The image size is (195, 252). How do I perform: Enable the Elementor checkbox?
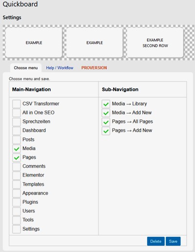pos(17,175)
